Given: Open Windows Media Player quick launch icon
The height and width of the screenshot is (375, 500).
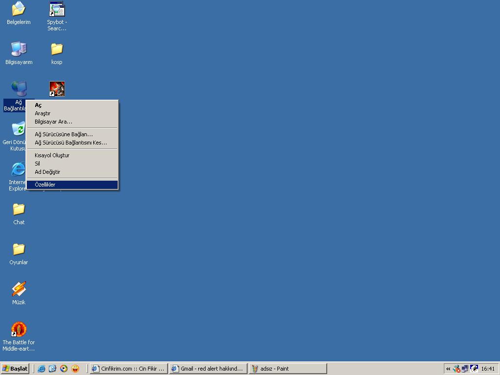Looking at the screenshot, I should point(64,369).
